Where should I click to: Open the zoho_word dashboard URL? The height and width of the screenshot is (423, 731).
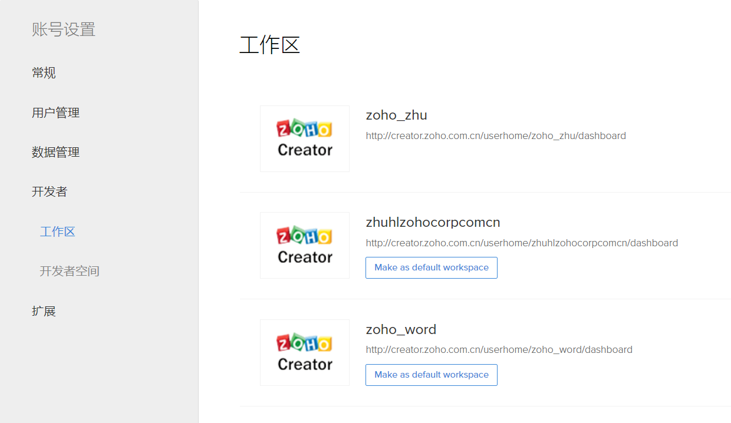[499, 350]
